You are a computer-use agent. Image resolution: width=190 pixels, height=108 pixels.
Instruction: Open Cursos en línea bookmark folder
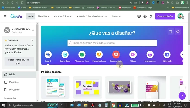[x=59, y=8]
